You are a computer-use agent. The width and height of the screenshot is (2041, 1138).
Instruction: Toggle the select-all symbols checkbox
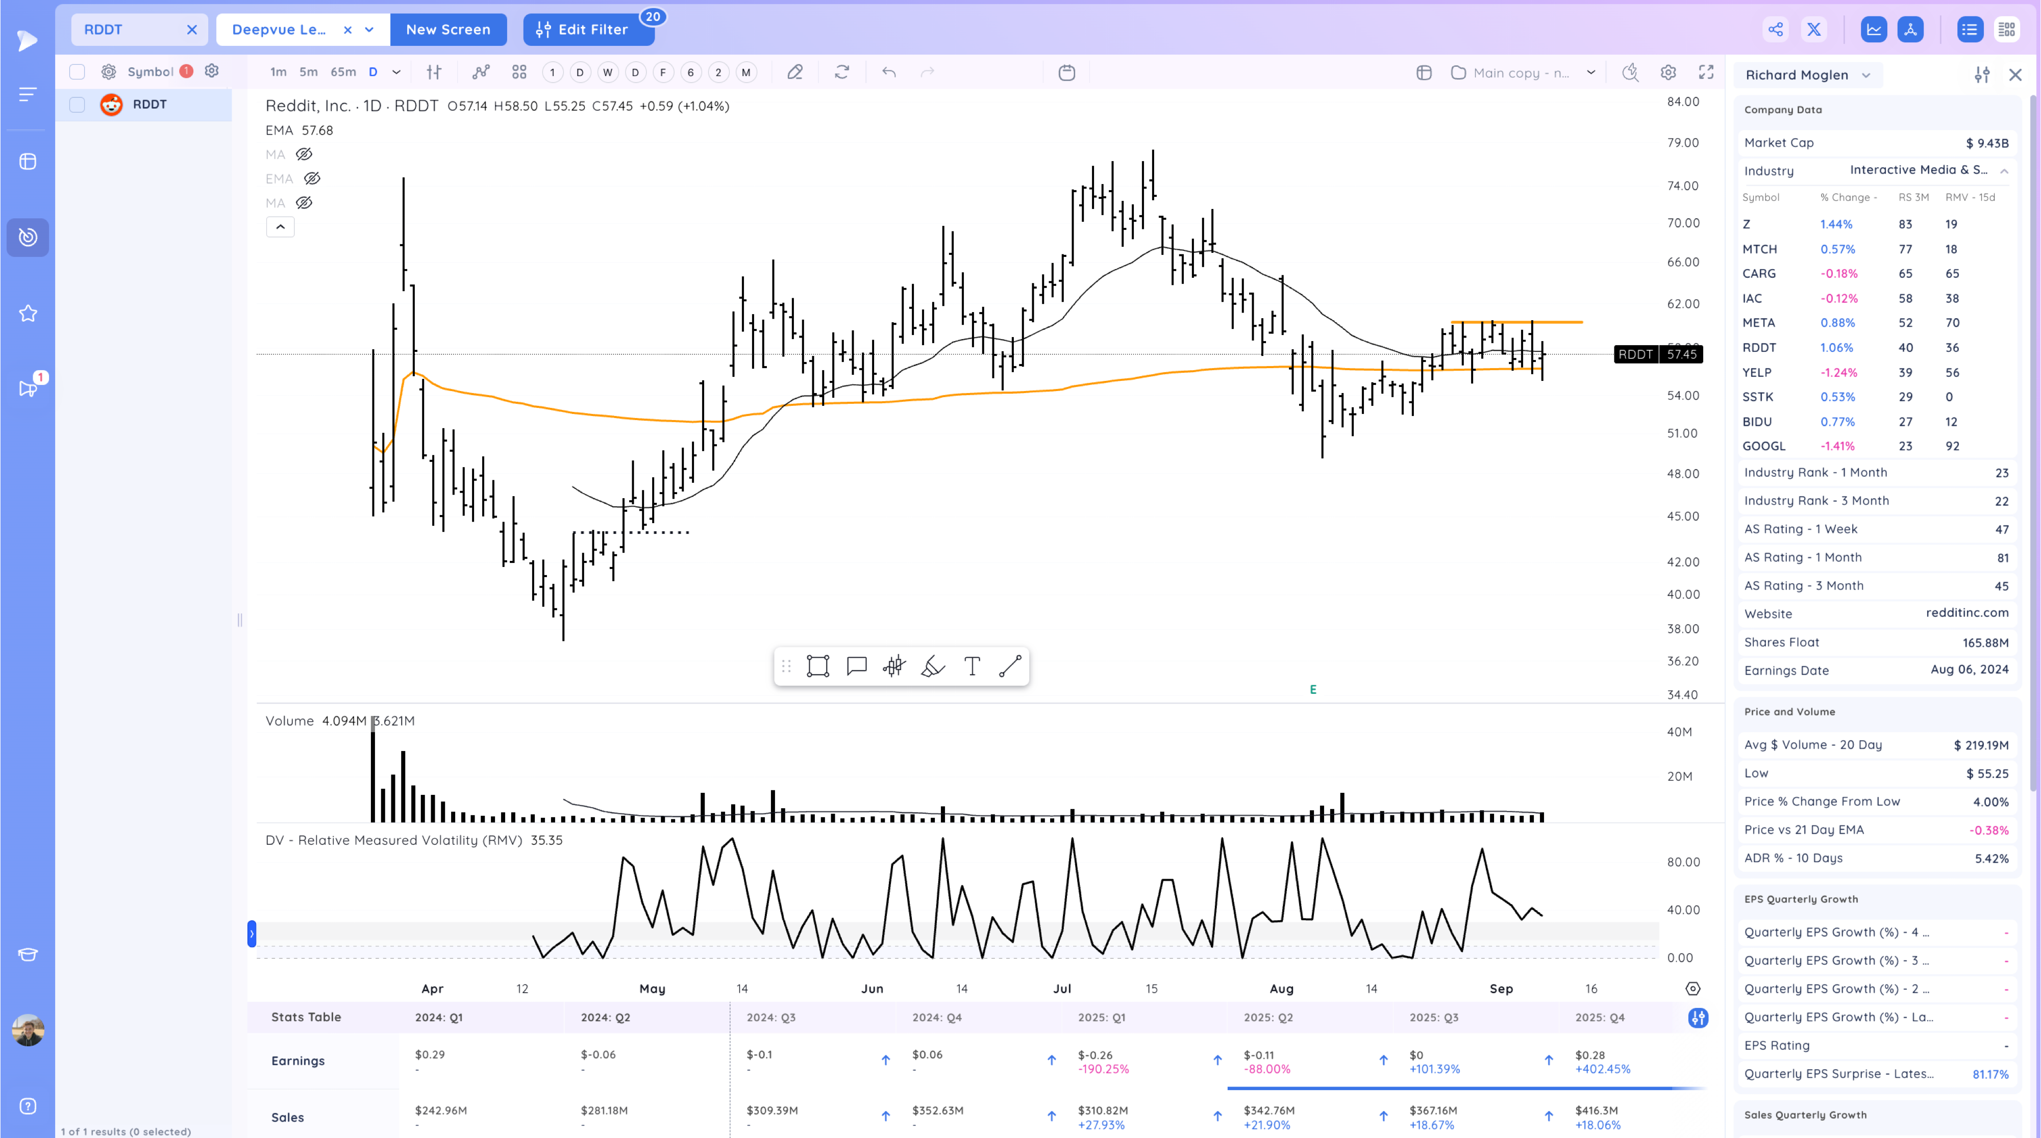[x=77, y=71]
